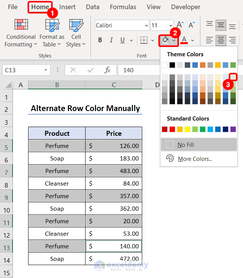Align text left
The width and height of the screenshot is (243, 278).
coord(210,40)
